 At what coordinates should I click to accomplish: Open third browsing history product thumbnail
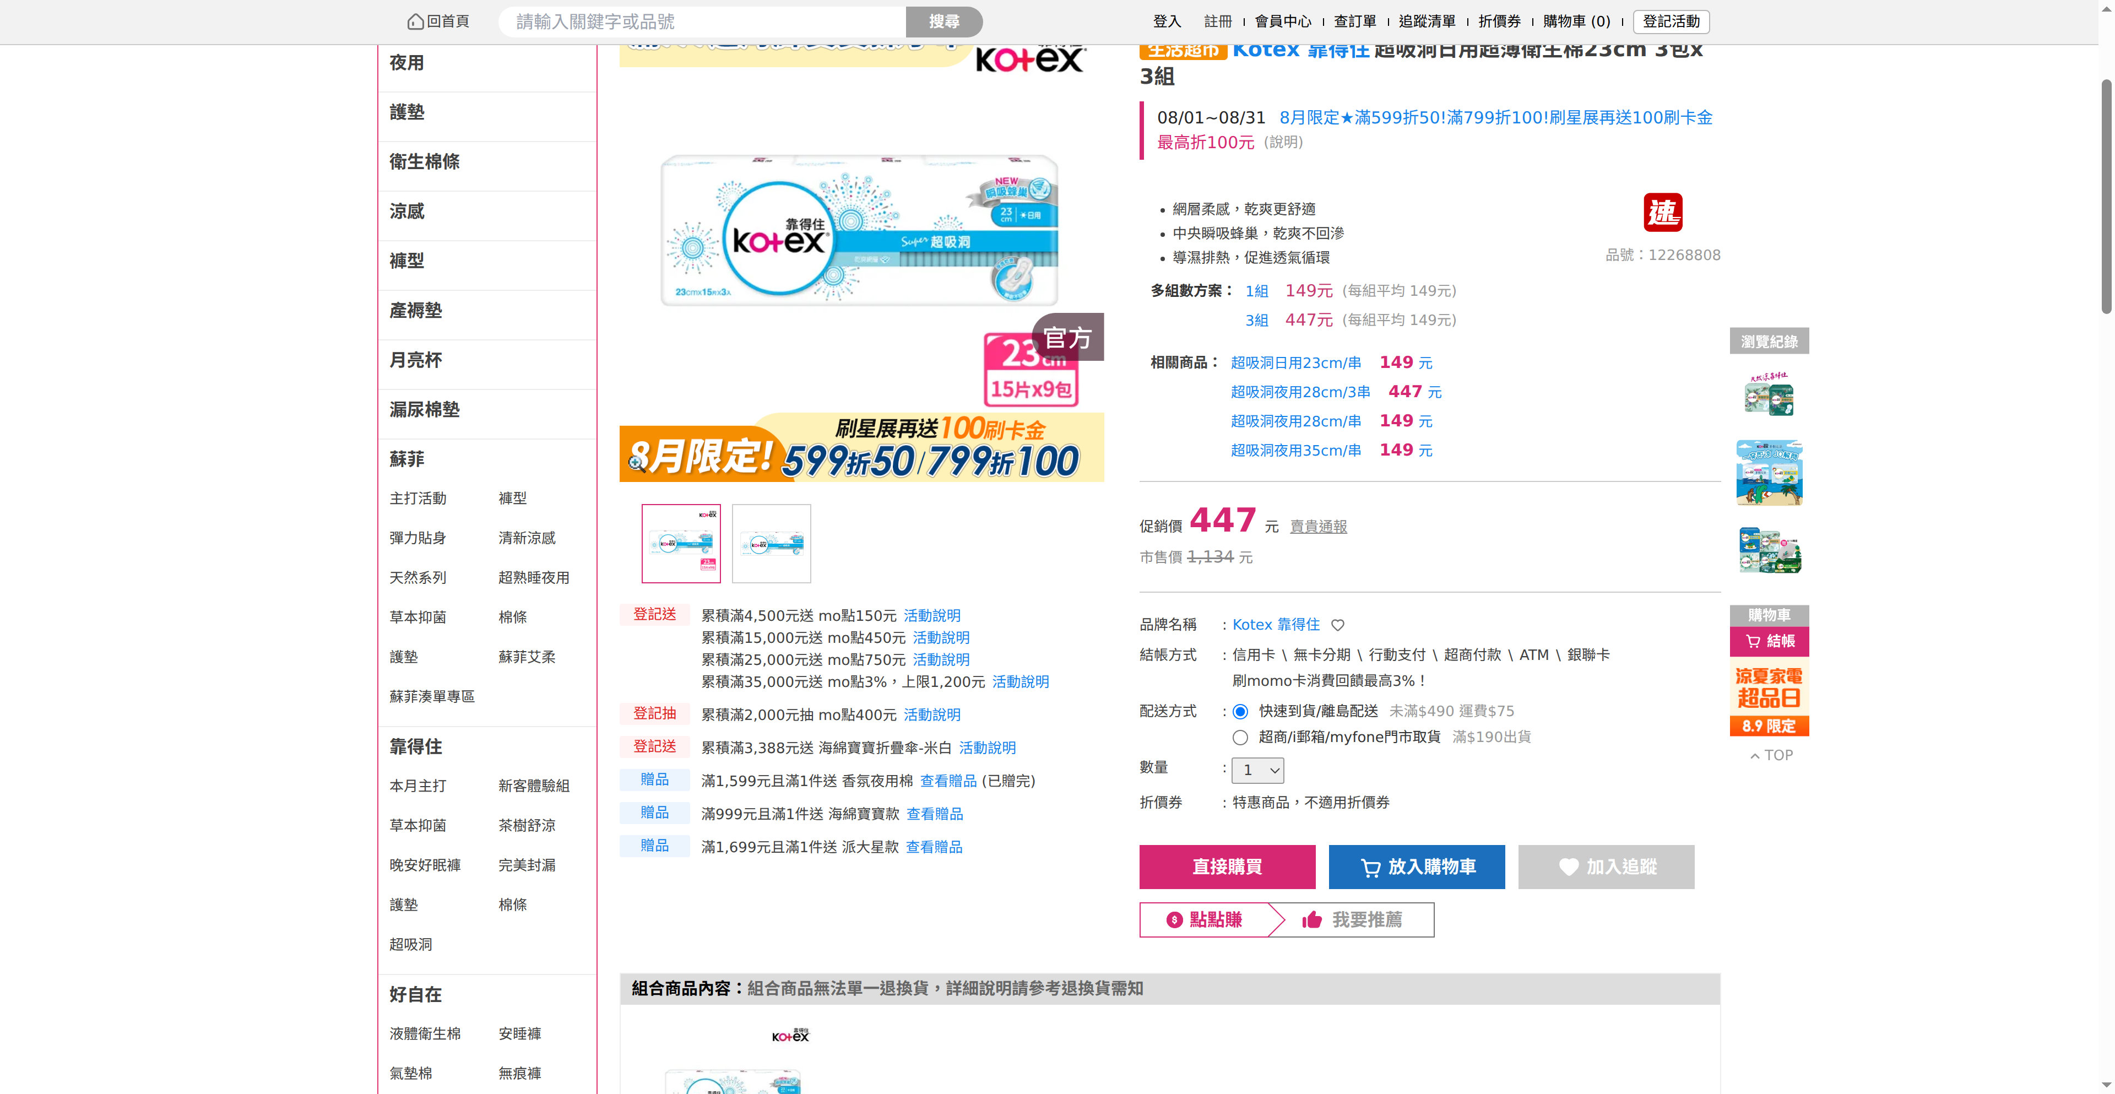(1769, 549)
